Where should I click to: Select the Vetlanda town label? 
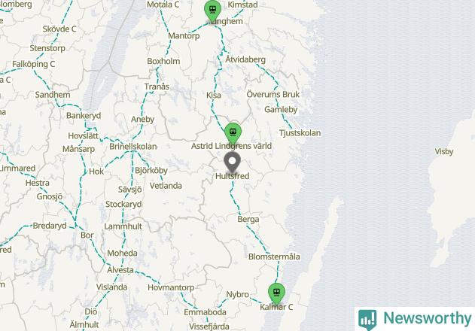point(166,186)
